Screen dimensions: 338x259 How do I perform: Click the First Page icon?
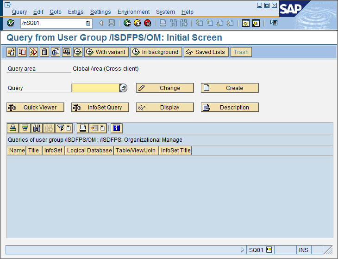coord(200,23)
